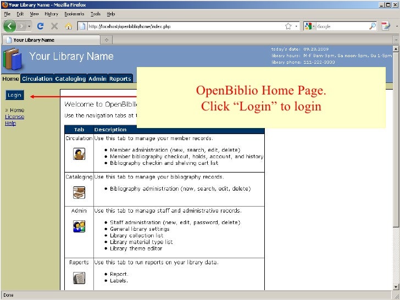Click 'Library theme editor' list item
This screenshot has width=400, height=300.
[x=136, y=248]
